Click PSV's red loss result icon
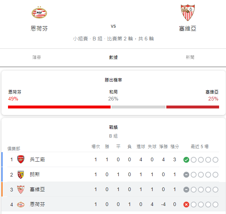Screen dimensions: 226x214 (x=186, y=205)
